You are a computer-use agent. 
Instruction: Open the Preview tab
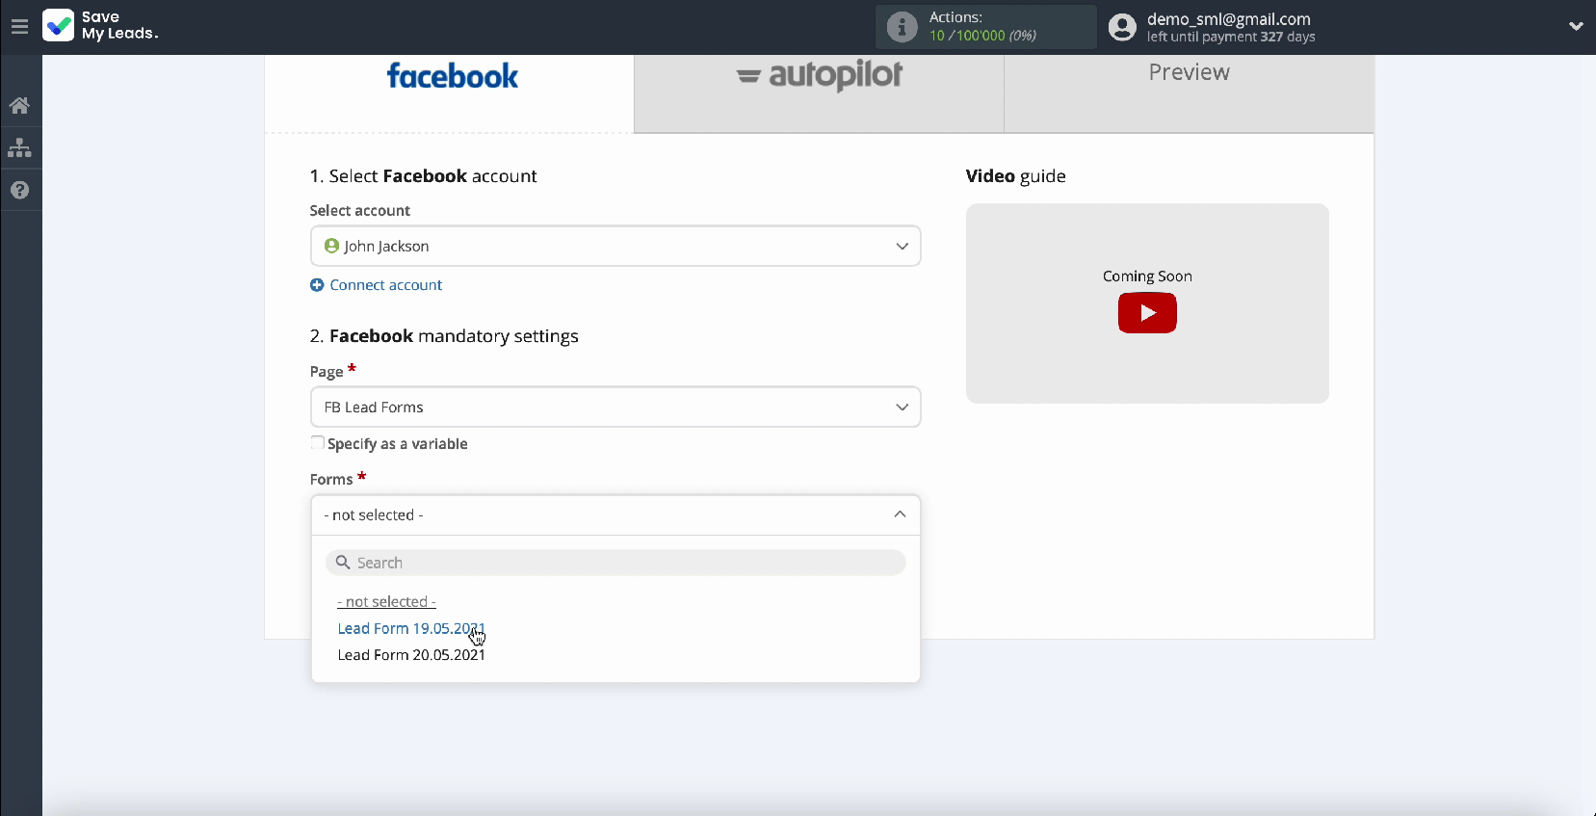coord(1189,73)
